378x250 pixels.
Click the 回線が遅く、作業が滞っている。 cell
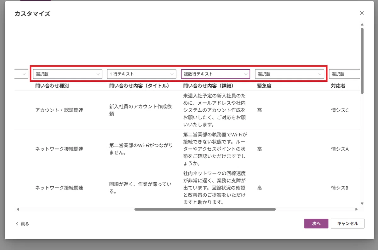click(x=140, y=188)
